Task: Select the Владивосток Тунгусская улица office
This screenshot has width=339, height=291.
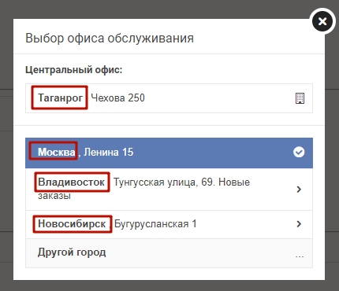Action: 169,190
